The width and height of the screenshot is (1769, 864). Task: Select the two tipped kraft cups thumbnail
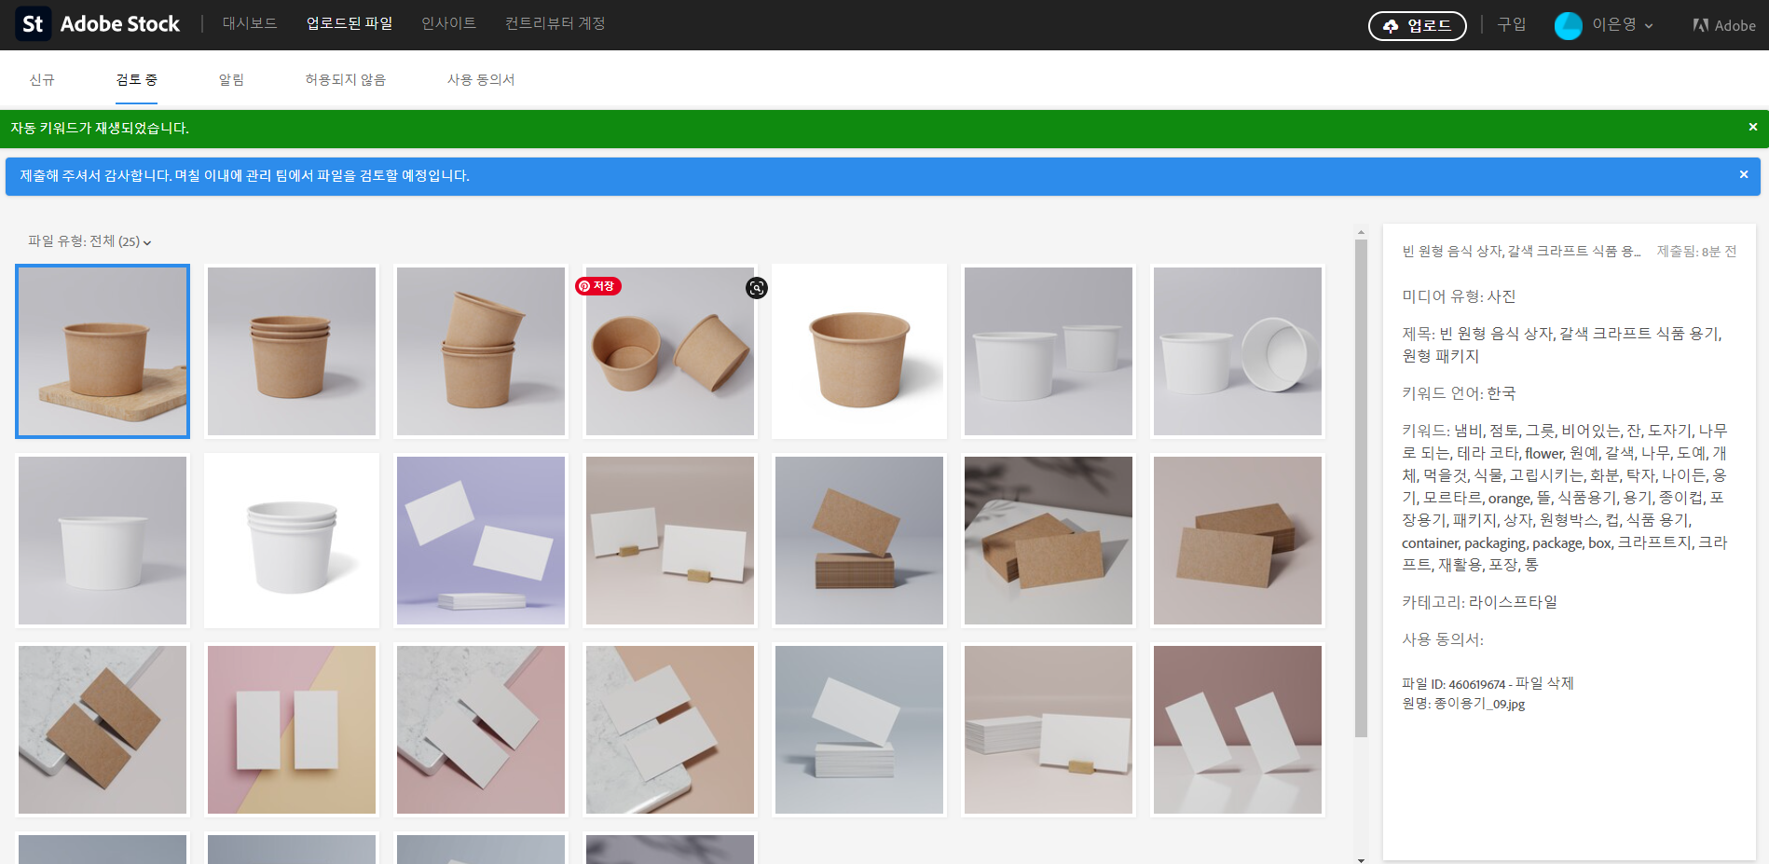(x=670, y=351)
